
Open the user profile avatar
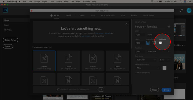tap(189, 10)
